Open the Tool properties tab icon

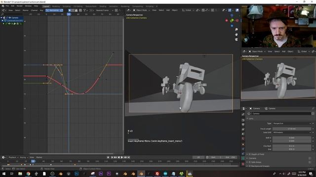243,115
